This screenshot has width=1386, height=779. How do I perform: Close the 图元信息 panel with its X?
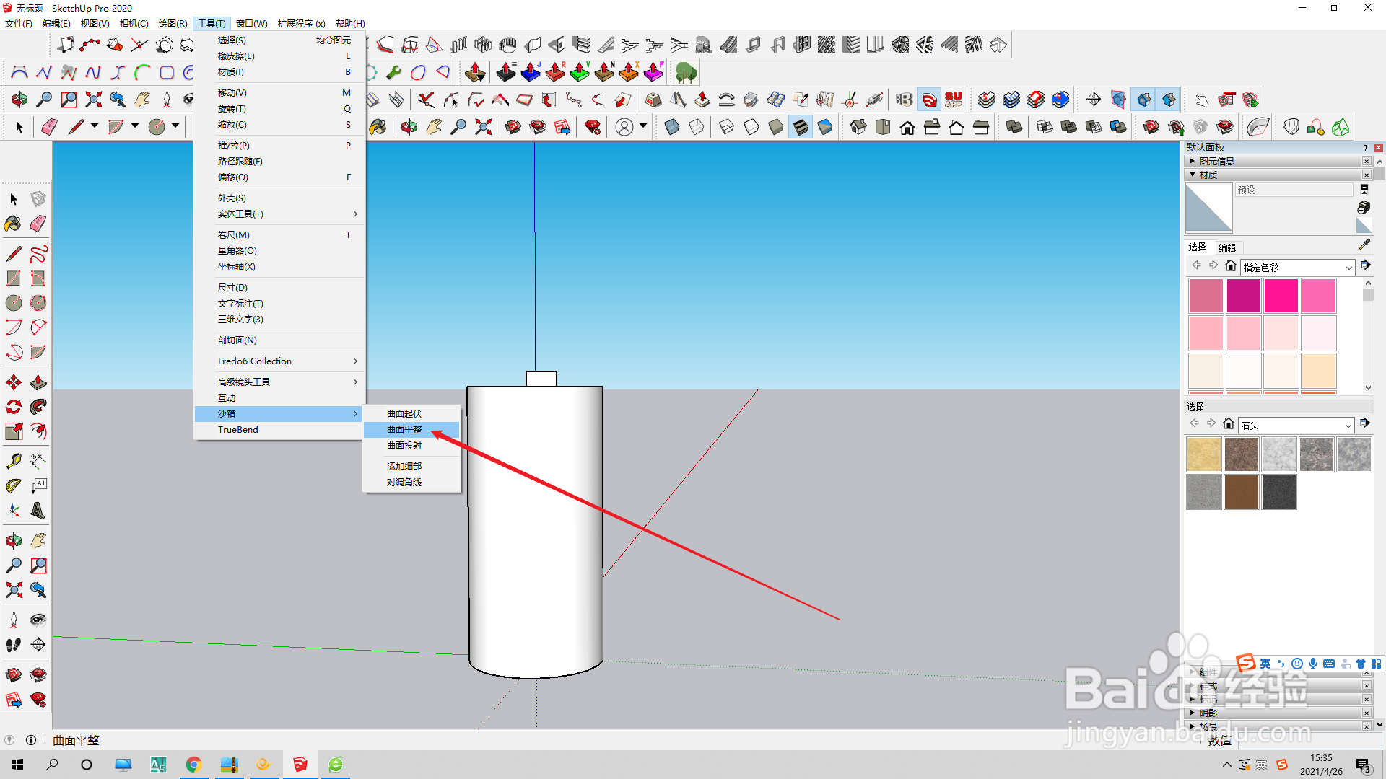(x=1367, y=161)
